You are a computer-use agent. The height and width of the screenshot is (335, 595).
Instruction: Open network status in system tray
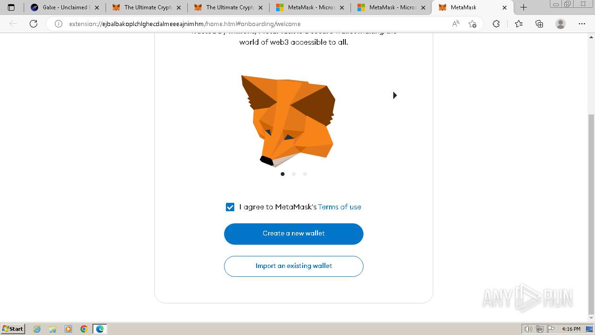[540, 329]
